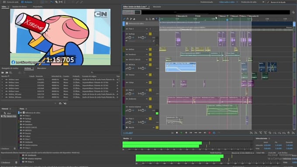
Task: Select the Time Selection tool
Action: click(x=65, y=2)
